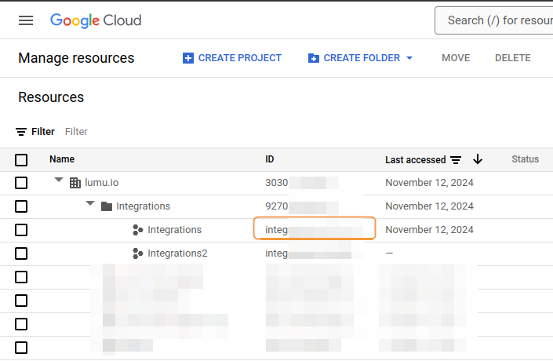Viewport: 553px width, 361px height.
Task: Collapse the lumu.io organization tree
Action: click(59, 182)
